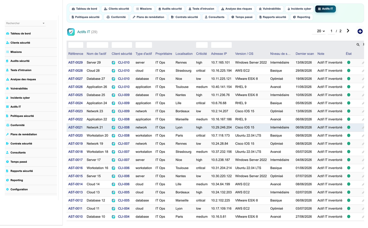Click the Adresse IP filter field
Screen dimensions: 368x228
point(221,45)
